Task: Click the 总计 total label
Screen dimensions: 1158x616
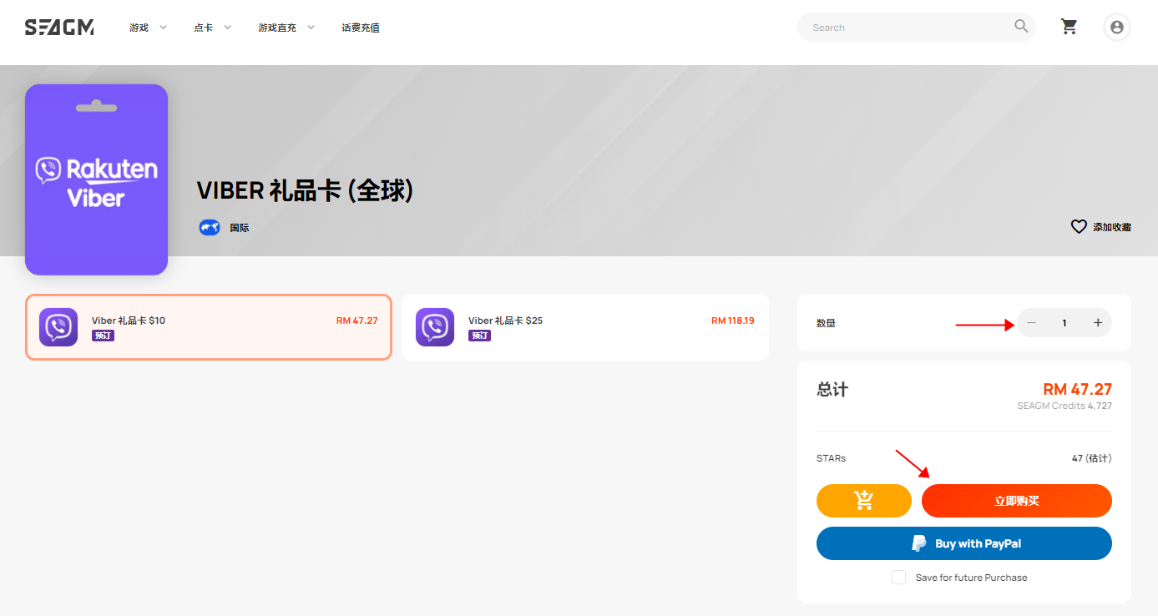Action: click(832, 390)
